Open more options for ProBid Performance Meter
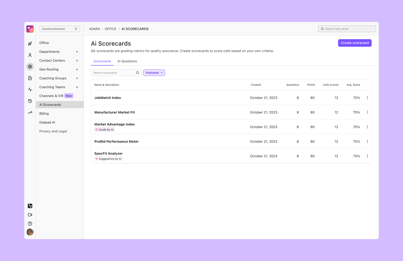The image size is (403, 261). (x=367, y=142)
